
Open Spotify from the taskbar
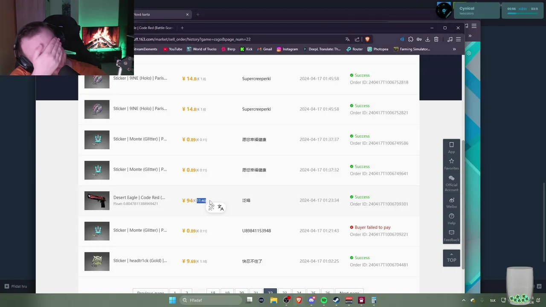pos(324,300)
